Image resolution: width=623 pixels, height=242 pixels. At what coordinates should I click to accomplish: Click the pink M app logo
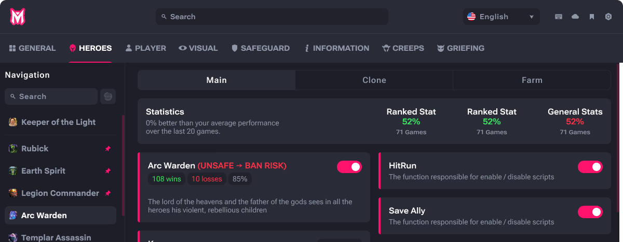(18, 17)
